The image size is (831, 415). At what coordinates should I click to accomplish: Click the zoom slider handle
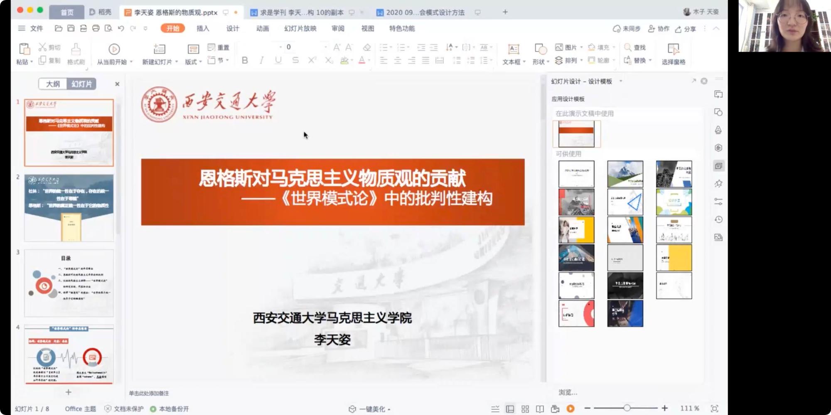pos(627,408)
